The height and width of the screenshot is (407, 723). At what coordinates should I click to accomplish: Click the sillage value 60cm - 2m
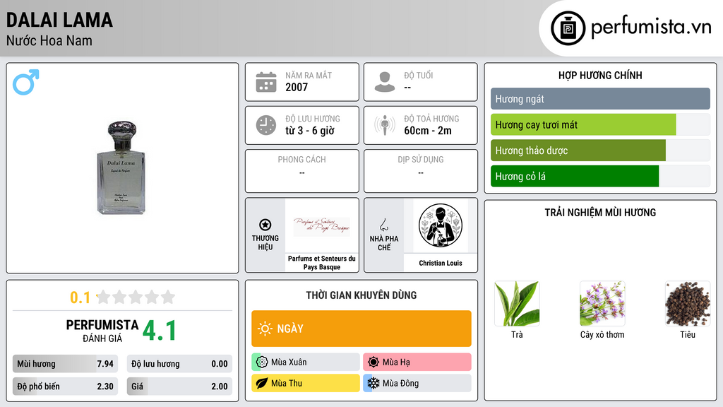click(428, 131)
